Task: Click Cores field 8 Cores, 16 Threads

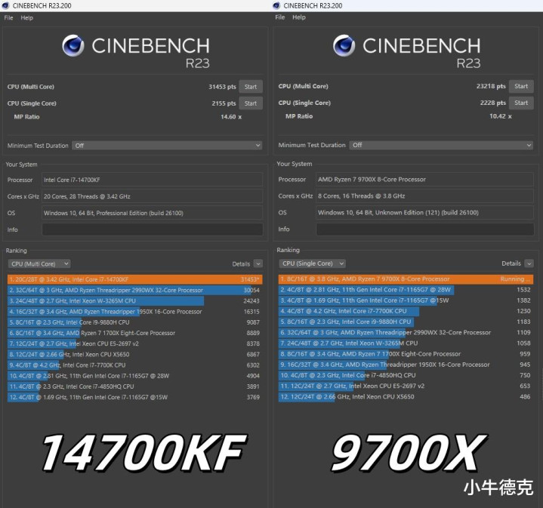Action: click(425, 196)
